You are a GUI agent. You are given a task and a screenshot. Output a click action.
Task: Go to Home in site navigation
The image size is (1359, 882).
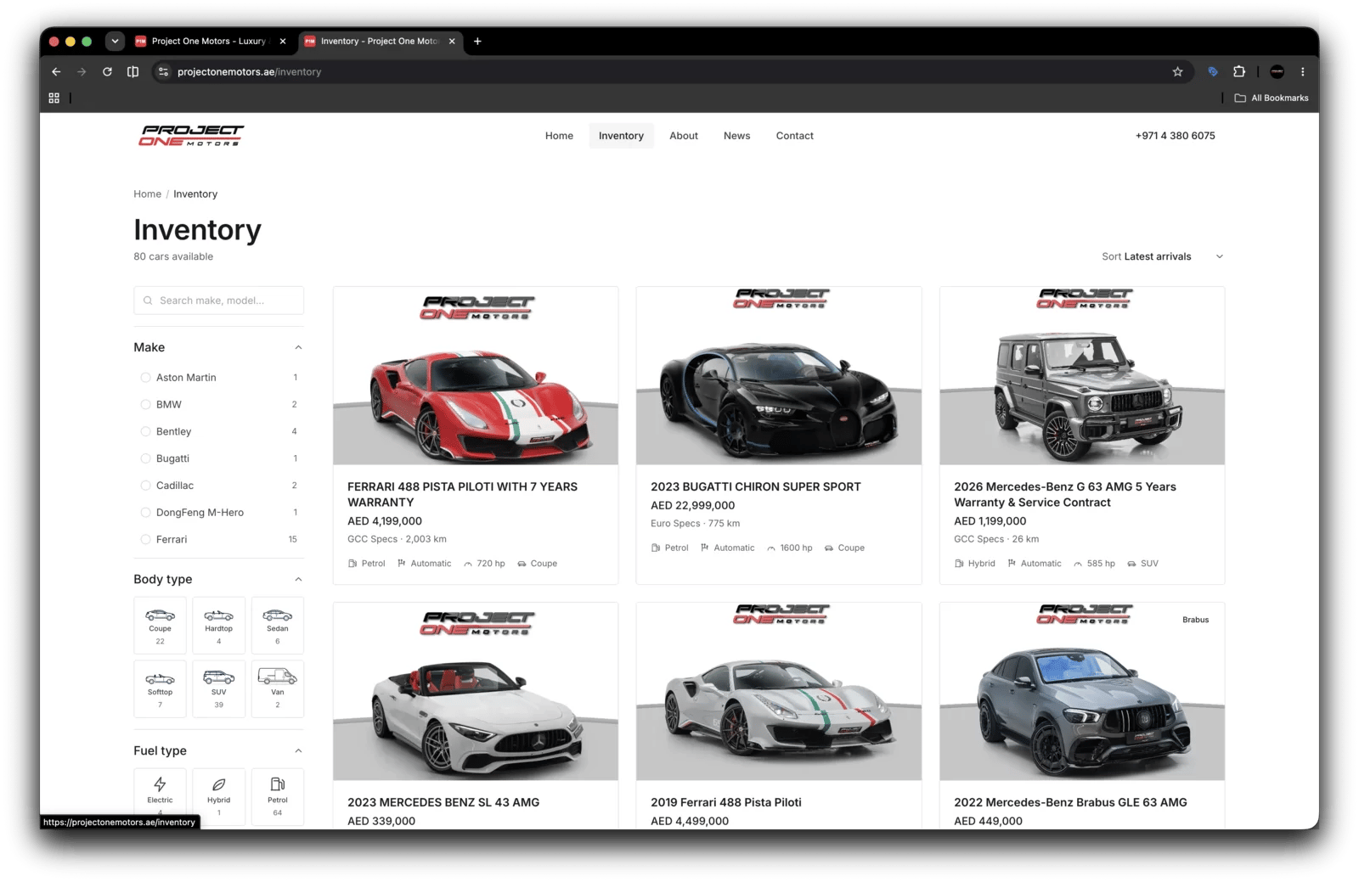(x=559, y=136)
